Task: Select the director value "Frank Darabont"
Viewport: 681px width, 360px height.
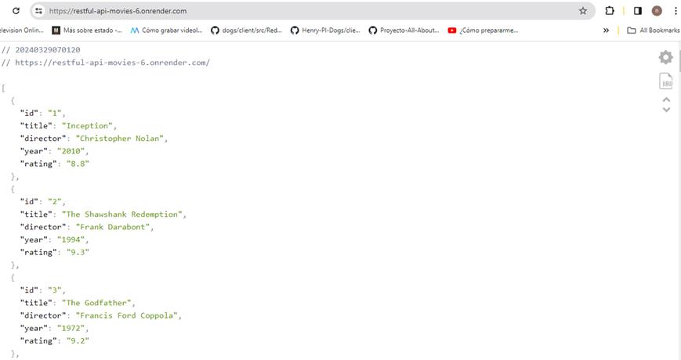Action: click(x=113, y=227)
